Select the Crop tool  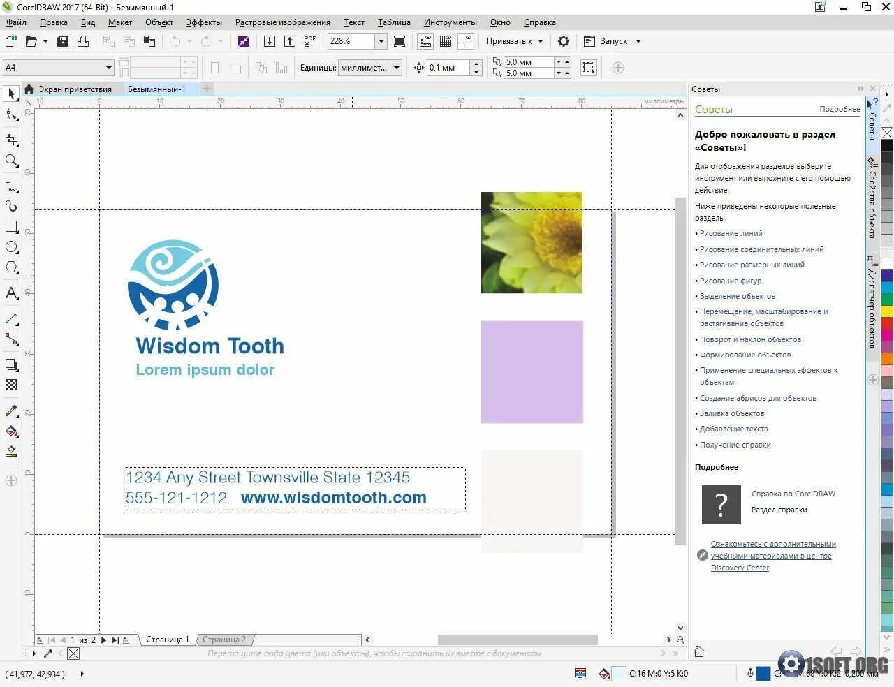coord(11,140)
